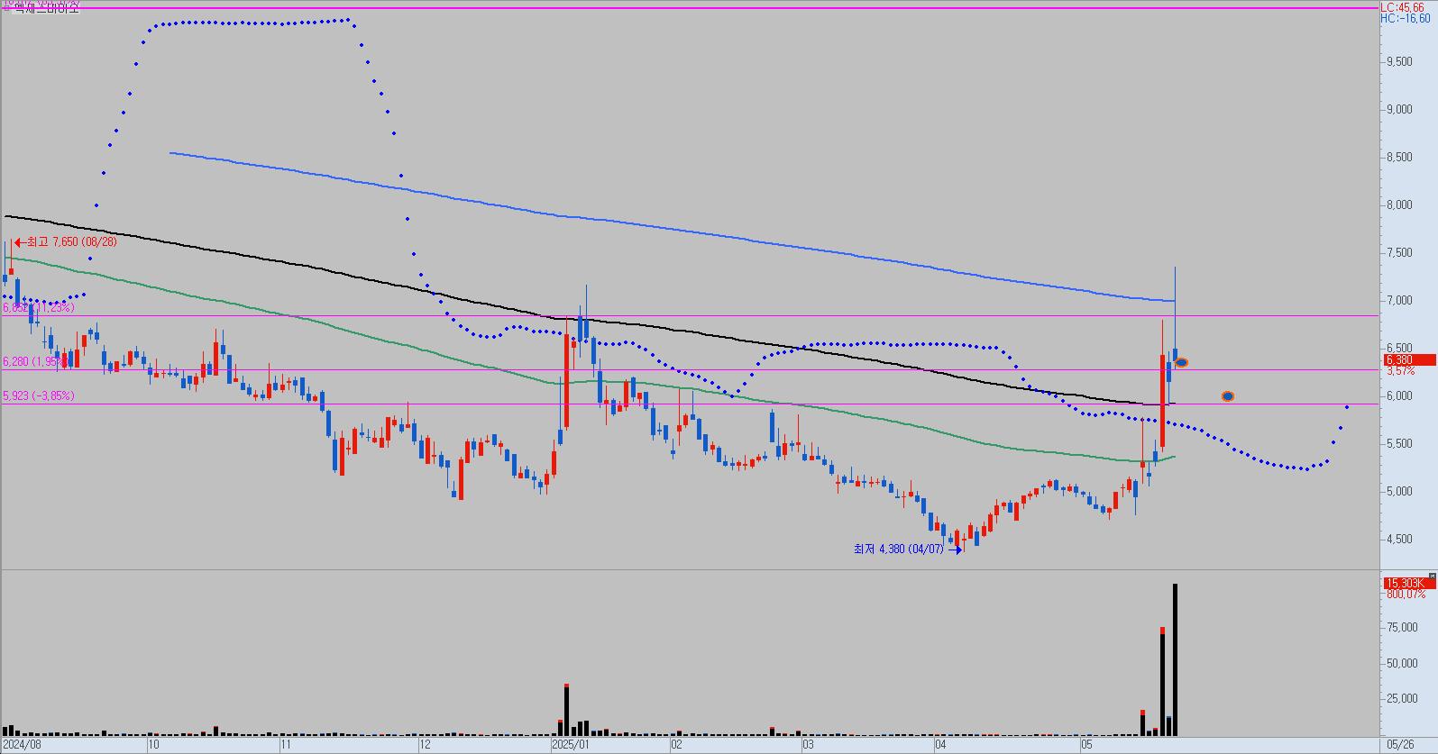The height and width of the screenshot is (754, 1438).
Task: Click the red volume tag 15,303K
Action: 1409,584
